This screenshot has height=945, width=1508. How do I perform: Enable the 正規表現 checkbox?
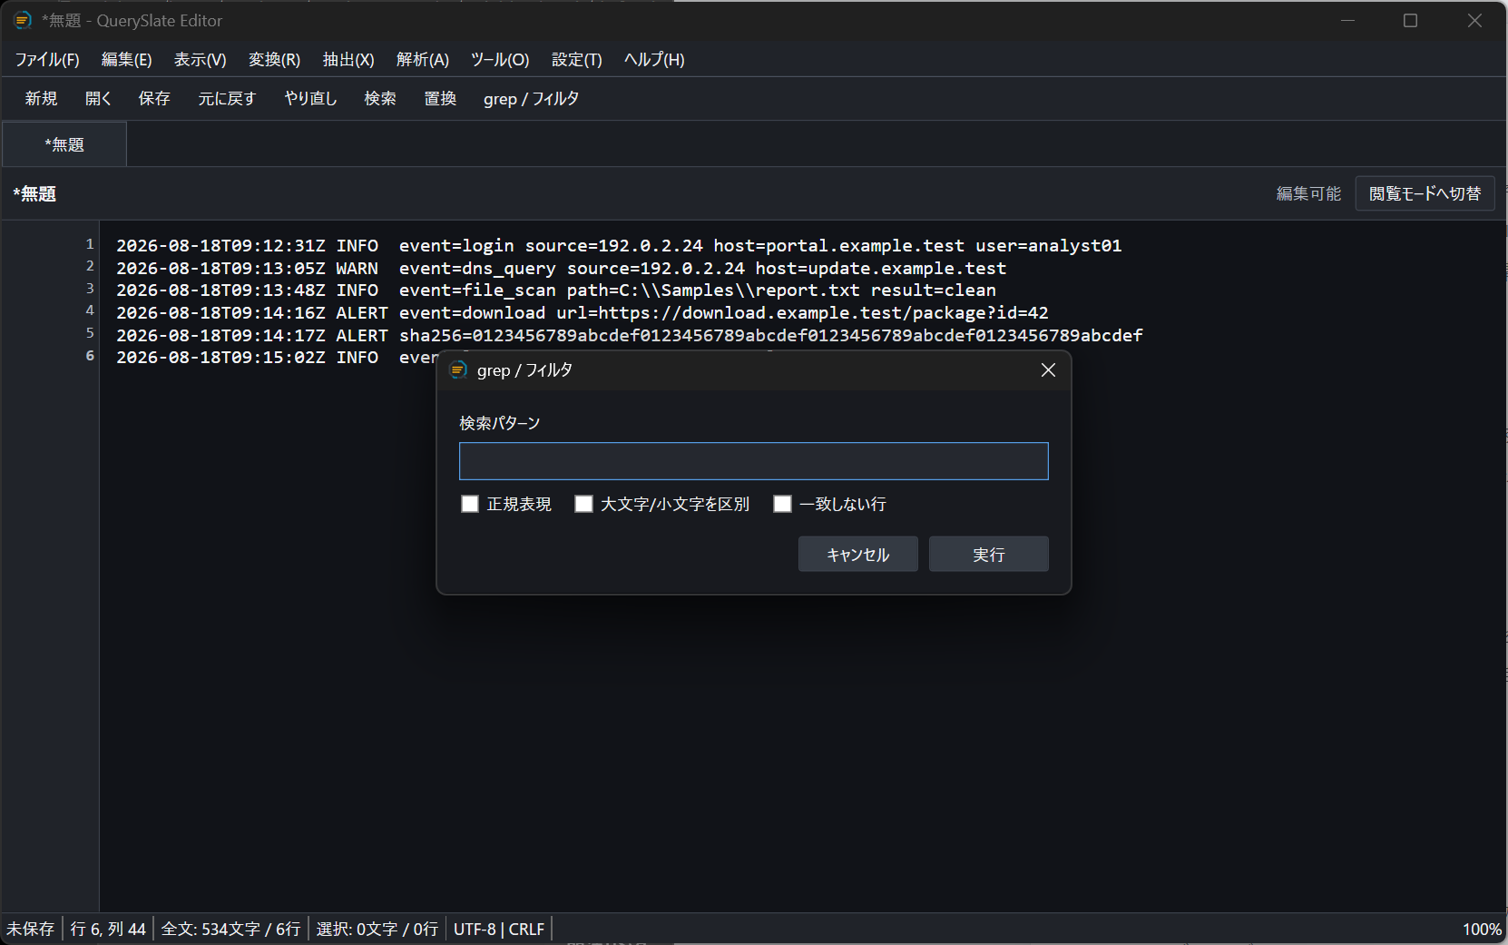[x=470, y=504]
